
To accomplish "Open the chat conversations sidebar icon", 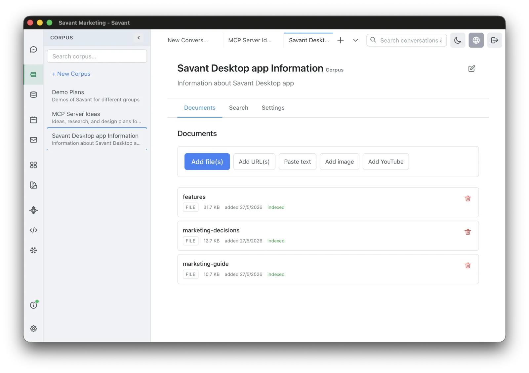I will coord(33,50).
